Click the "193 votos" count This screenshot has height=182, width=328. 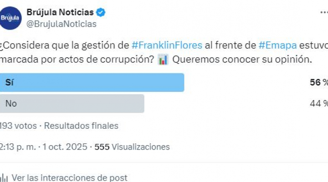pyautogui.click(x=18, y=126)
